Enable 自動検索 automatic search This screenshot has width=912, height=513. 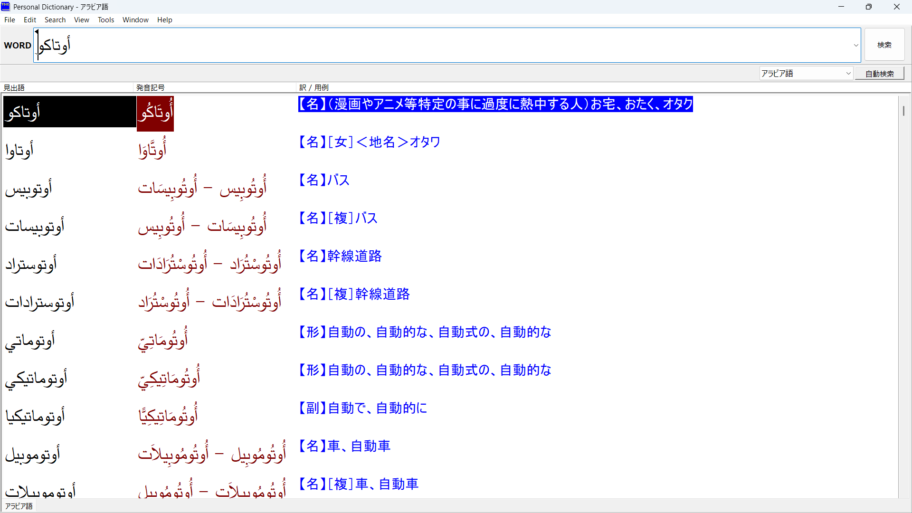[879, 74]
